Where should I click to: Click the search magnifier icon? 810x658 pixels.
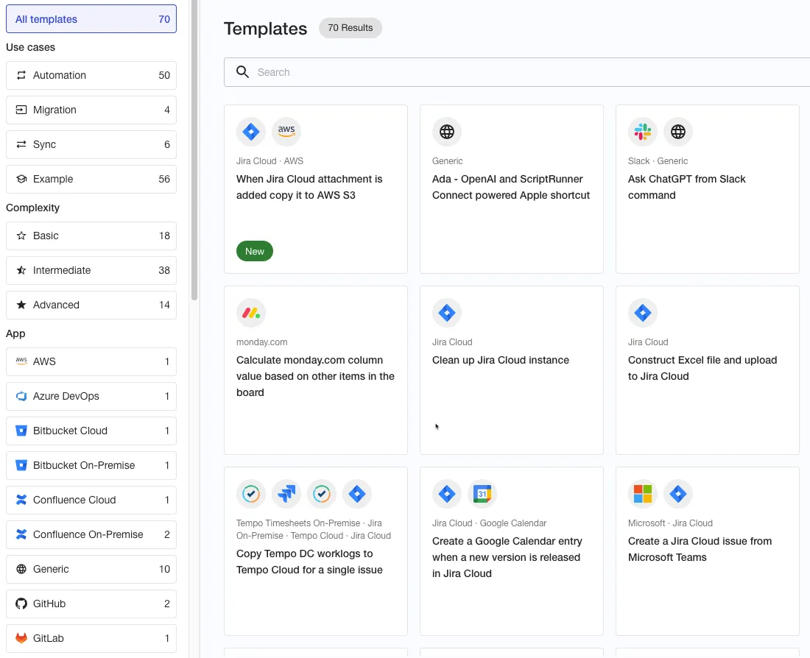point(242,72)
